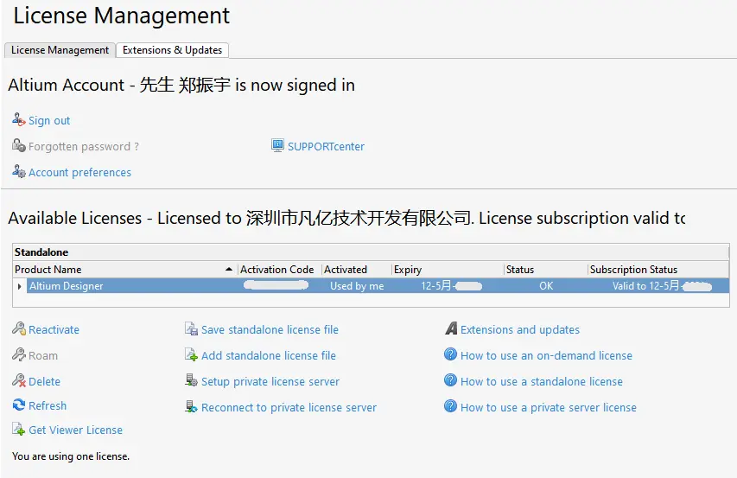The height and width of the screenshot is (478, 737).
Task: Click the Sign out user icon
Action: point(19,119)
